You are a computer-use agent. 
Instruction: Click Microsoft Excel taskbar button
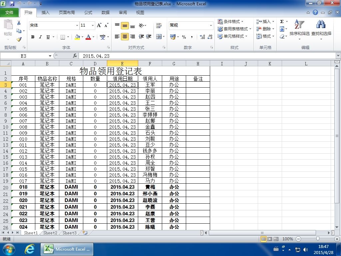coord(67,249)
